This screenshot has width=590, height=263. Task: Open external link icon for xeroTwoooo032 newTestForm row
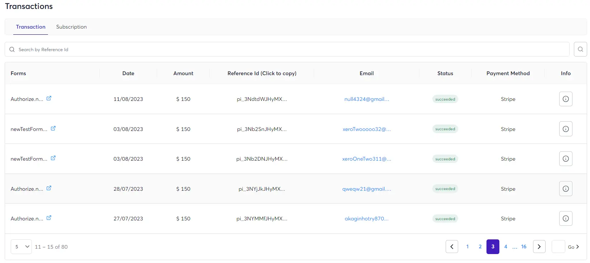53,128
